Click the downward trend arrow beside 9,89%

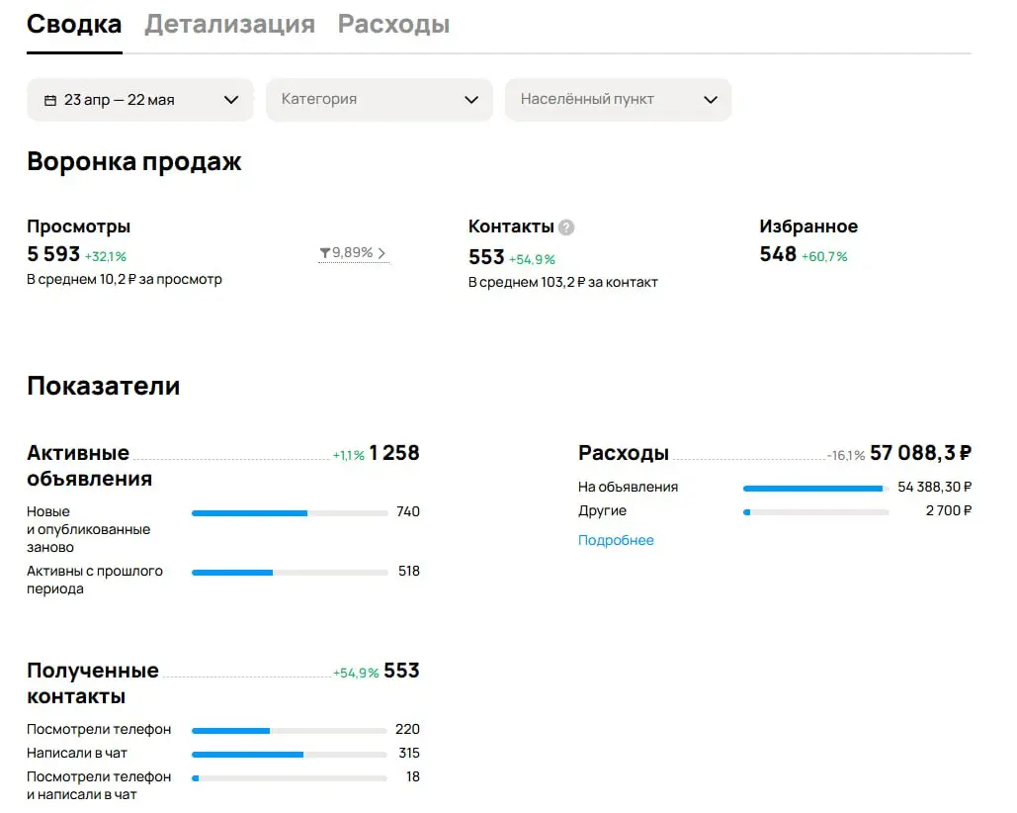[x=323, y=253]
